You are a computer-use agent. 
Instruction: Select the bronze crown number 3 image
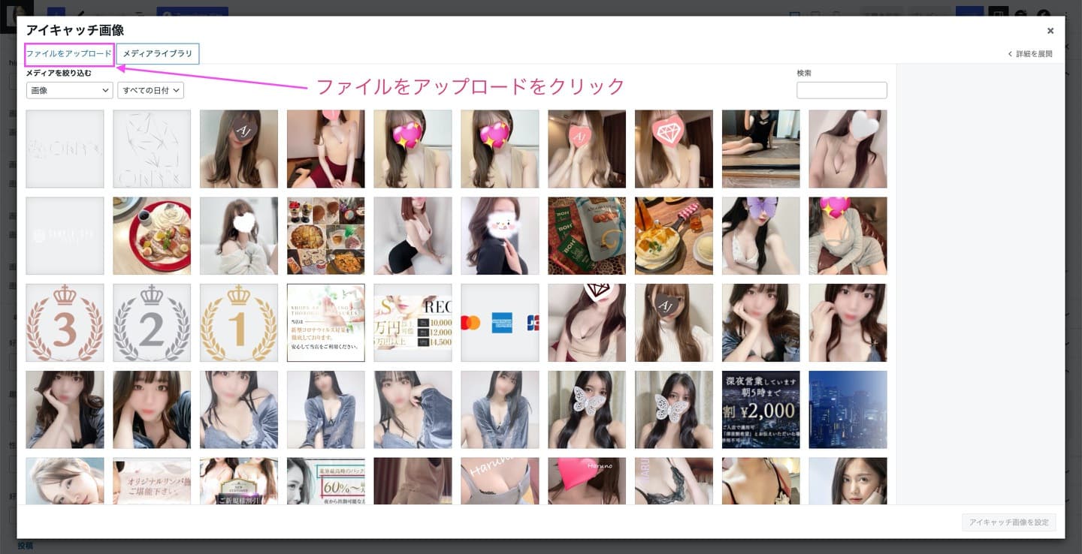pyautogui.click(x=65, y=323)
